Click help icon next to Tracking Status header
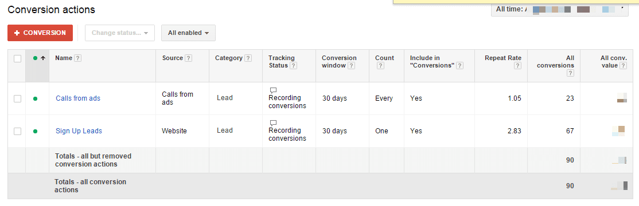 tap(294, 65)
